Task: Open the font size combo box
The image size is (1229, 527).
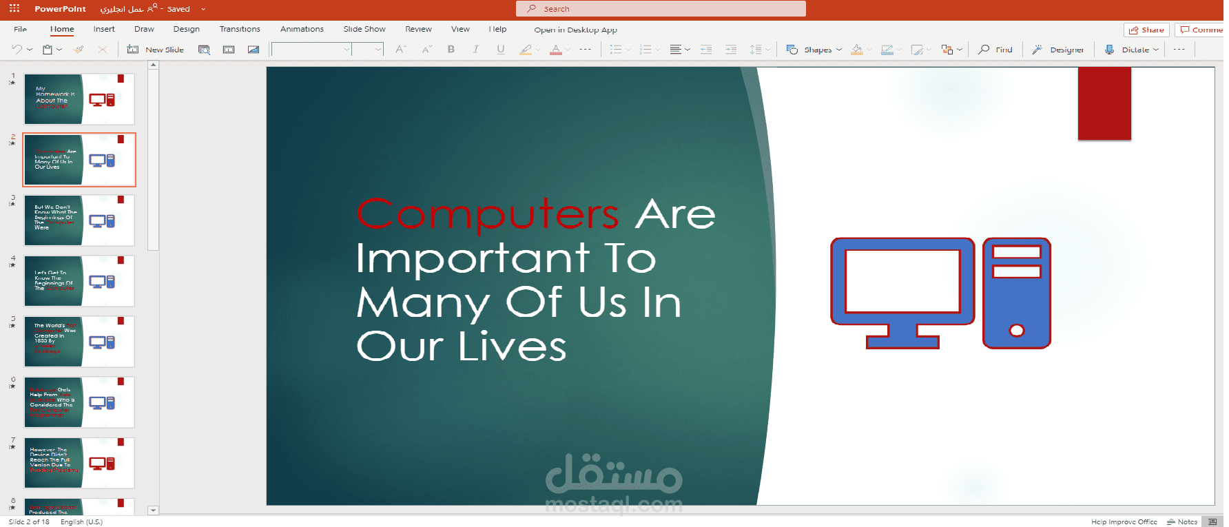Action: pos(368,50)
